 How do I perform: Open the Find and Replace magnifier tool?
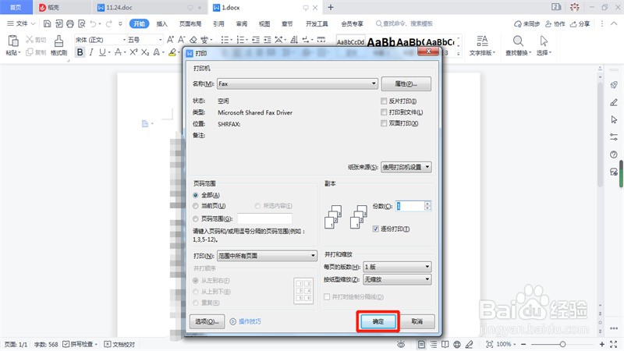518,41
